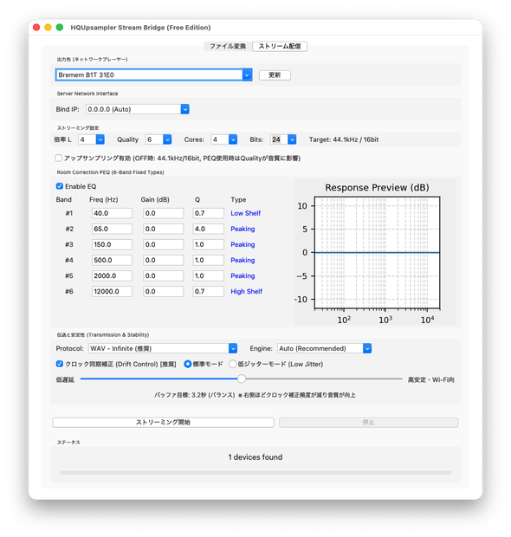Click the Target: 44.1kHz / 16bit text
The image size is (511, 537).
[344, 139]
